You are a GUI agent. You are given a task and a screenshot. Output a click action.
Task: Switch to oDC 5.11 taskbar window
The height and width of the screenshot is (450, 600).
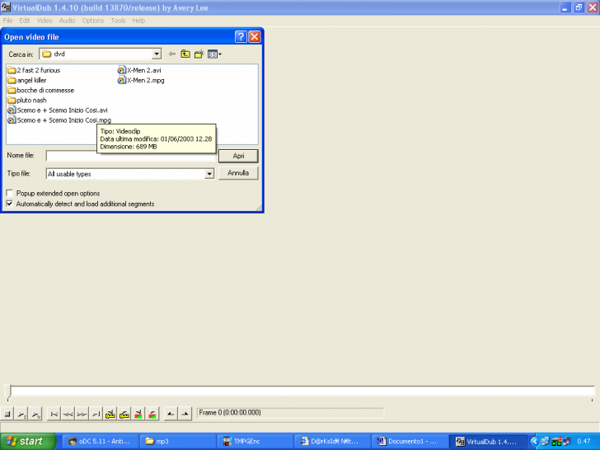[100, 442]
